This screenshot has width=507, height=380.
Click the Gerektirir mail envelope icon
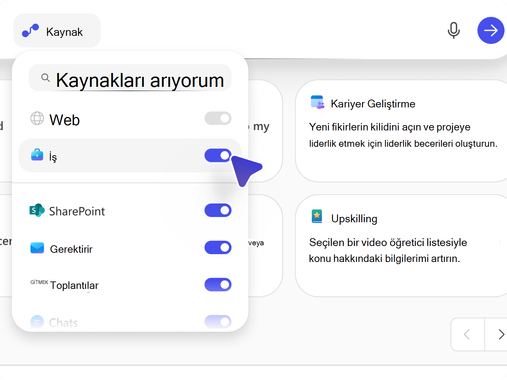coord(37,248)
